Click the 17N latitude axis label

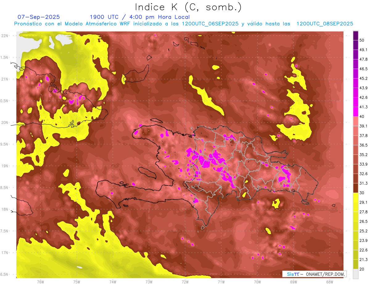pyautogui.click(x=5, y=253)
